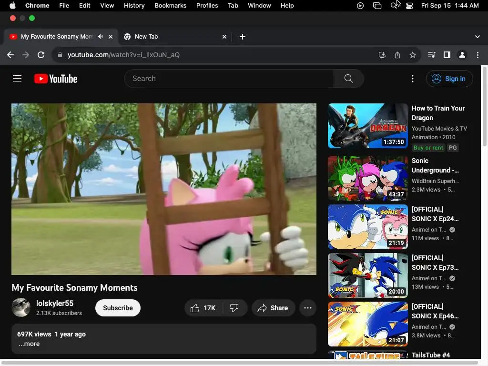Open Spotlight search in menu bar
The width and height of the screenshot is (488, 366).
click(x=394, y=6)
